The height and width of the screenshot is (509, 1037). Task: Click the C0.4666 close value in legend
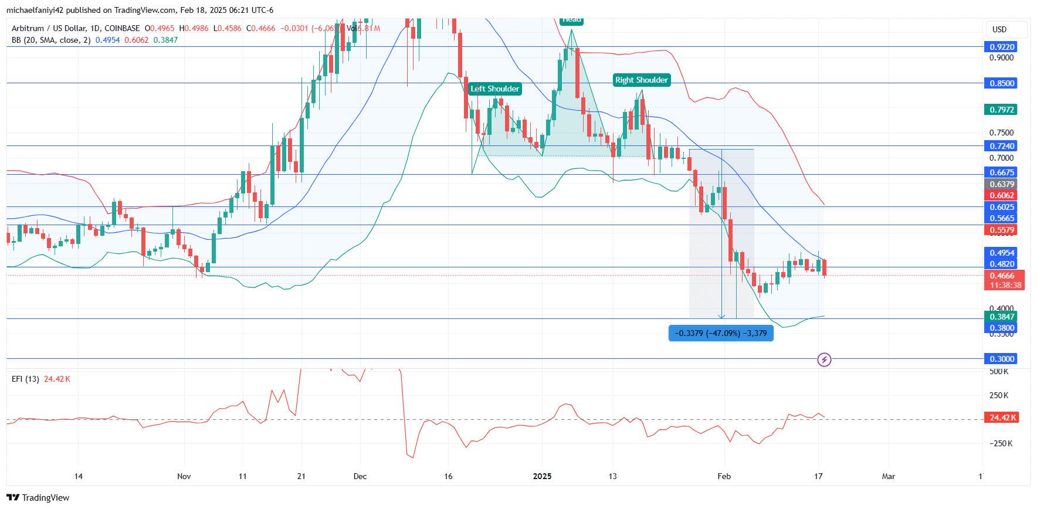coord(260,28)
